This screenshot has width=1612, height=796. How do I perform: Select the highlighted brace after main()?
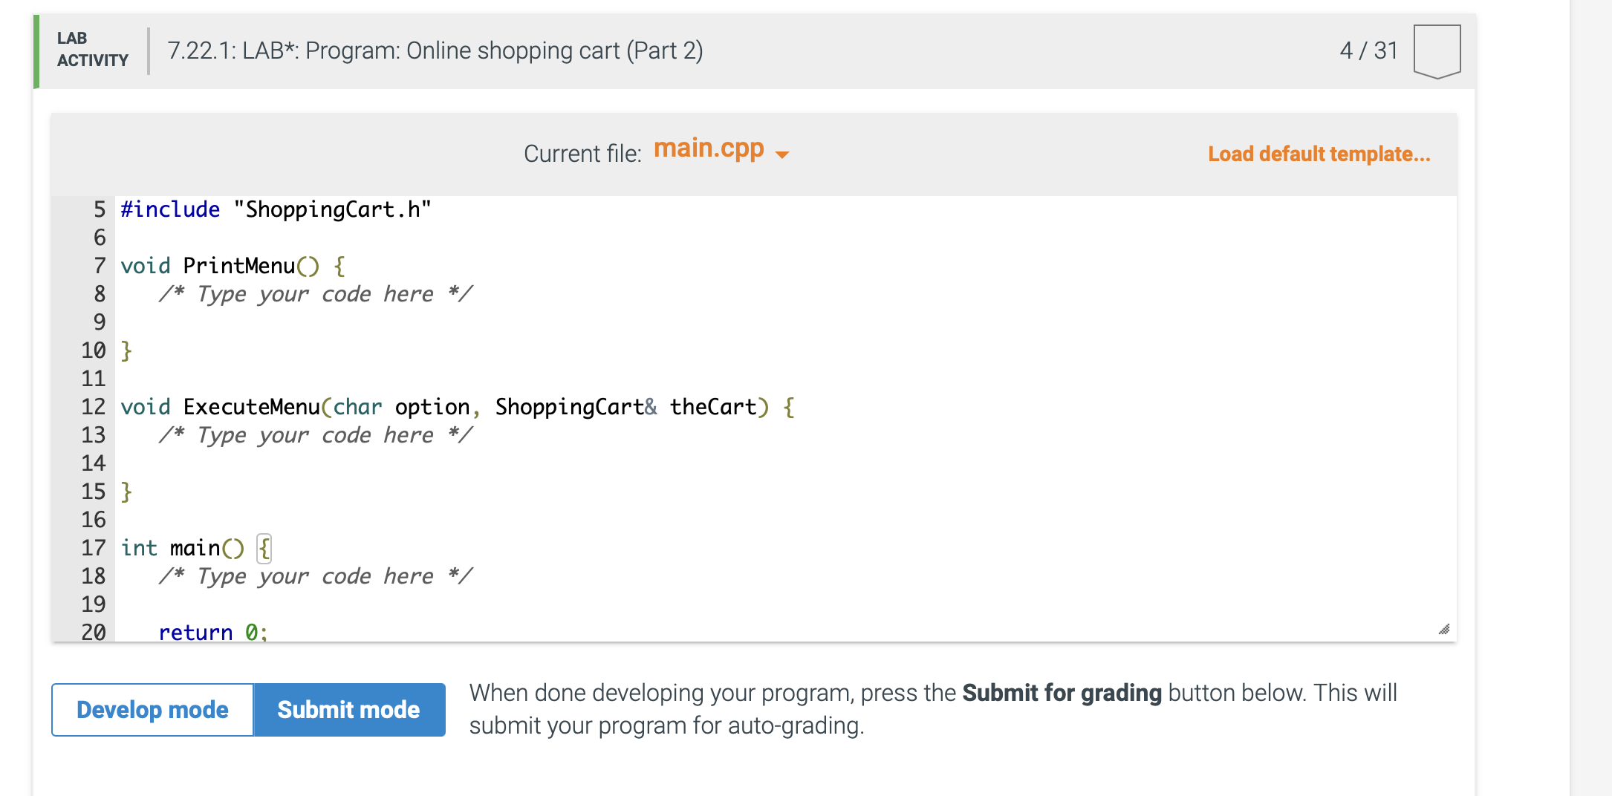coord(263,548)
